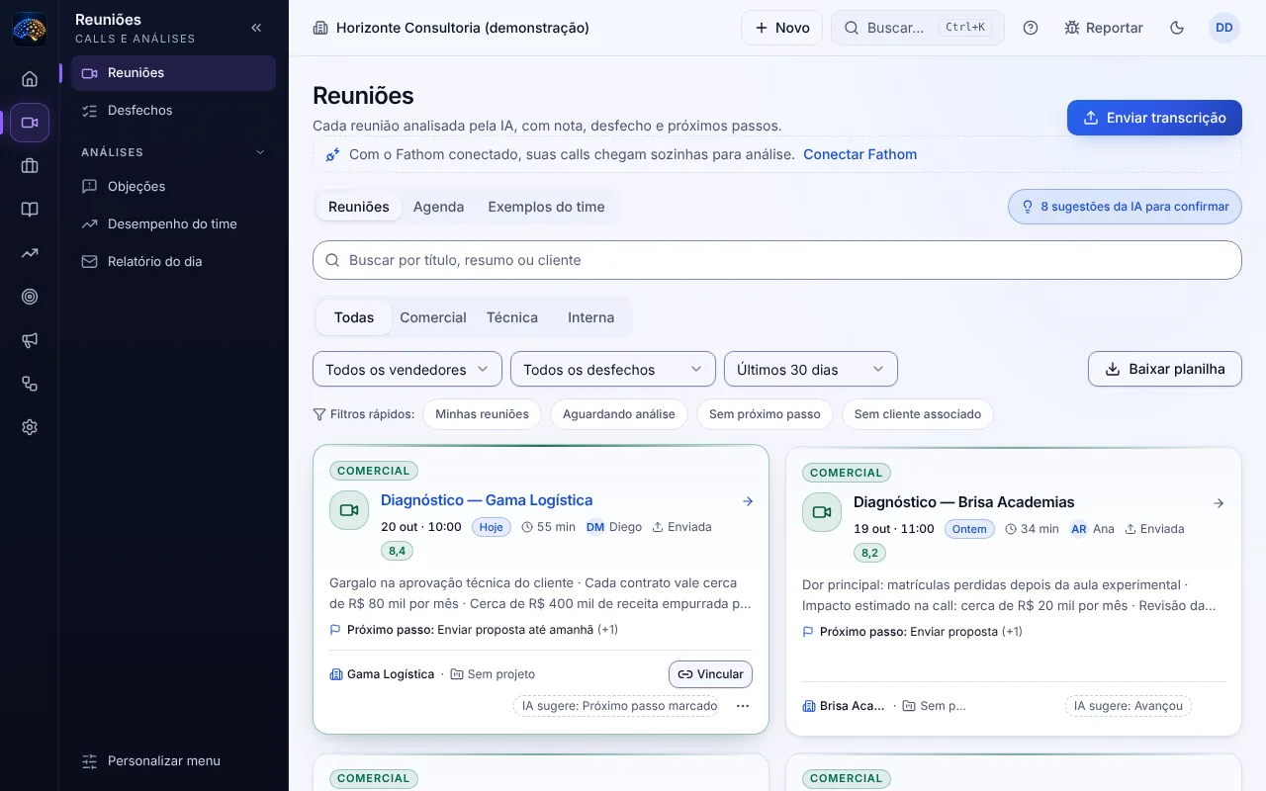This screenshot has width=1266, height=791.
Task: Open Diagnóstico — Brisa Academias meeting title
Action: pos(963,502)
